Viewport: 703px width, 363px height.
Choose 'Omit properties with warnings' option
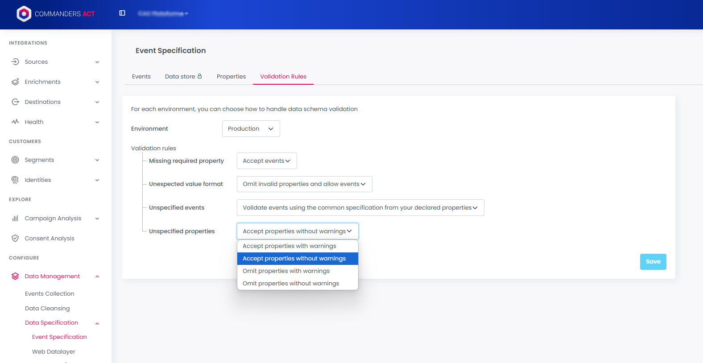pos(286,271)
